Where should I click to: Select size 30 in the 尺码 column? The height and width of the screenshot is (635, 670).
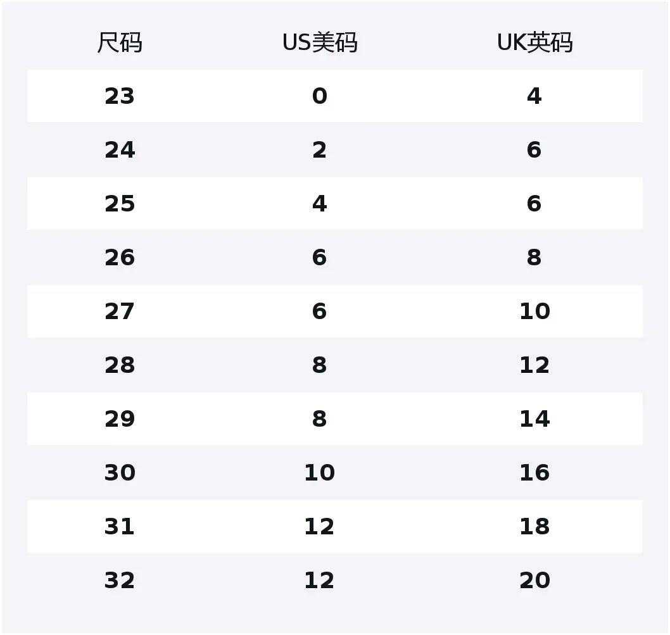[120, 473]
